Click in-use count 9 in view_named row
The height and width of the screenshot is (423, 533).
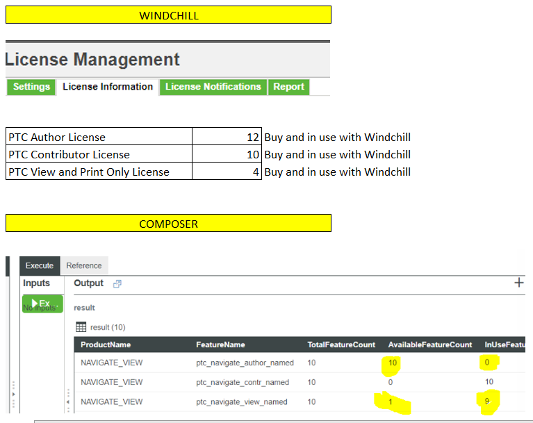[486, 401]
